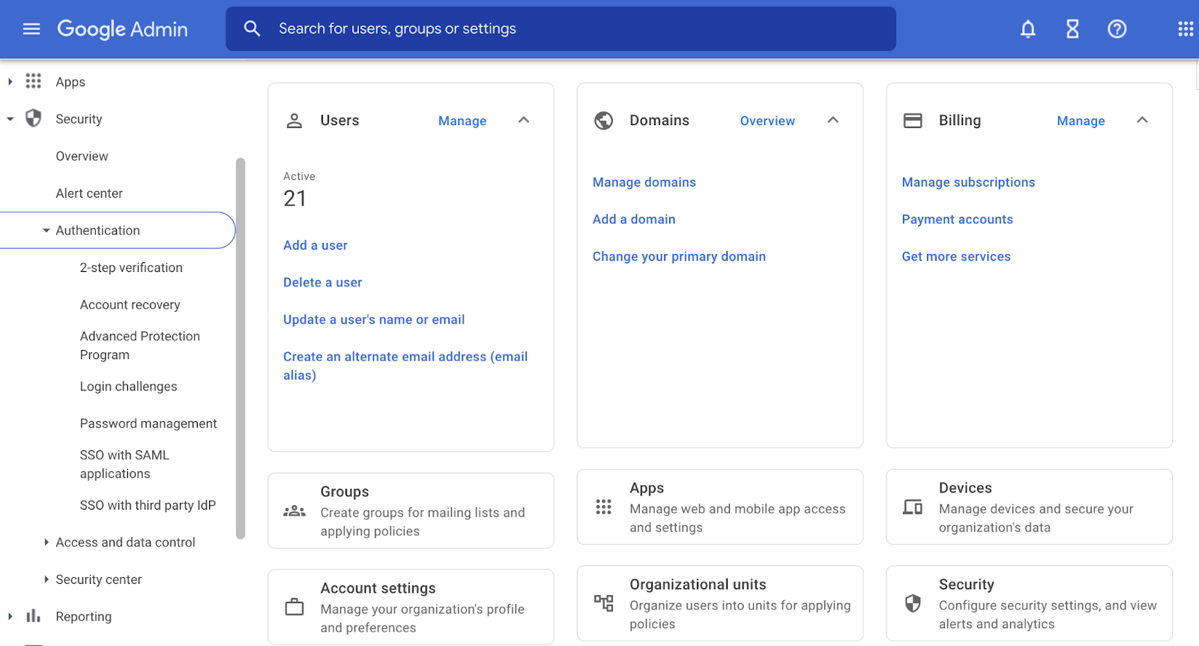Image resolution: width=1199 pixels, height=646 pixels.
Task: Click the search magnifier icon
Action: (252, 28)
